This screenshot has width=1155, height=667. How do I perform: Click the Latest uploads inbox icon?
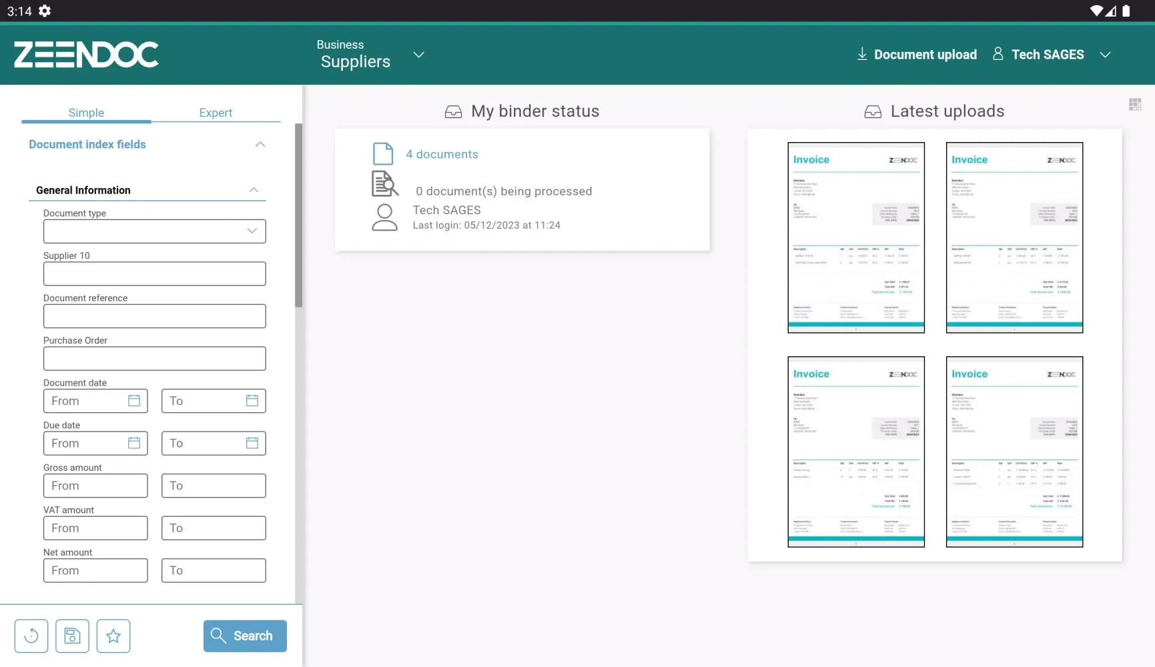coord(873,111)
